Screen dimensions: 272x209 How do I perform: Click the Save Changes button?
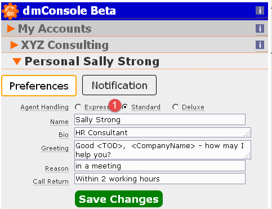[x=119, y=199]
